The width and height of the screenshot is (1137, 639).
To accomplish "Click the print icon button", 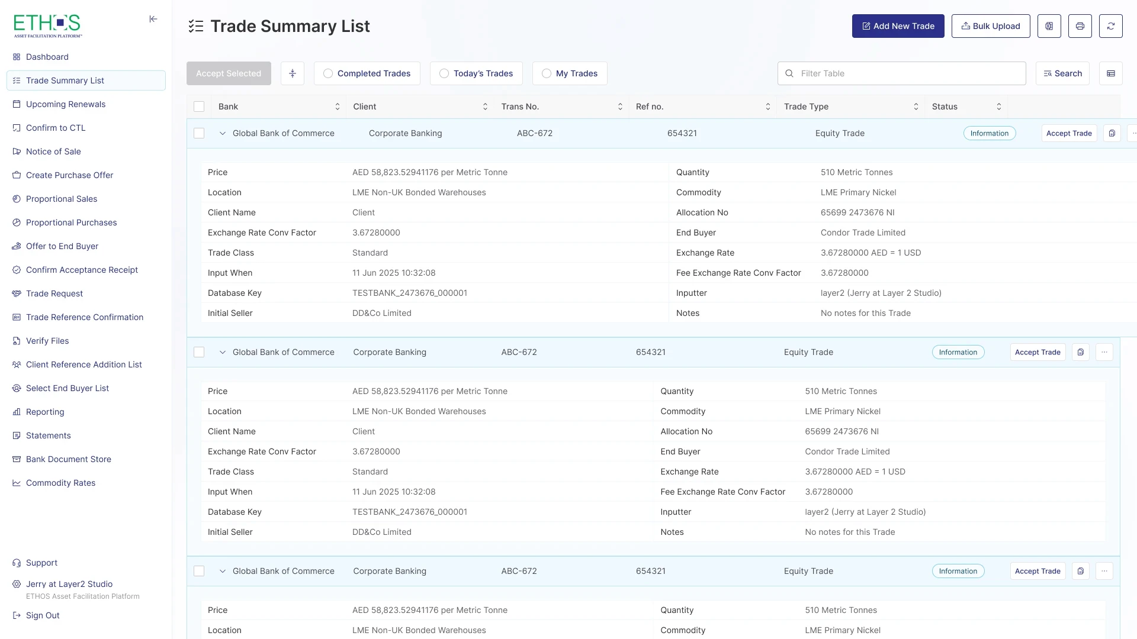I will tap(1080, 26).
